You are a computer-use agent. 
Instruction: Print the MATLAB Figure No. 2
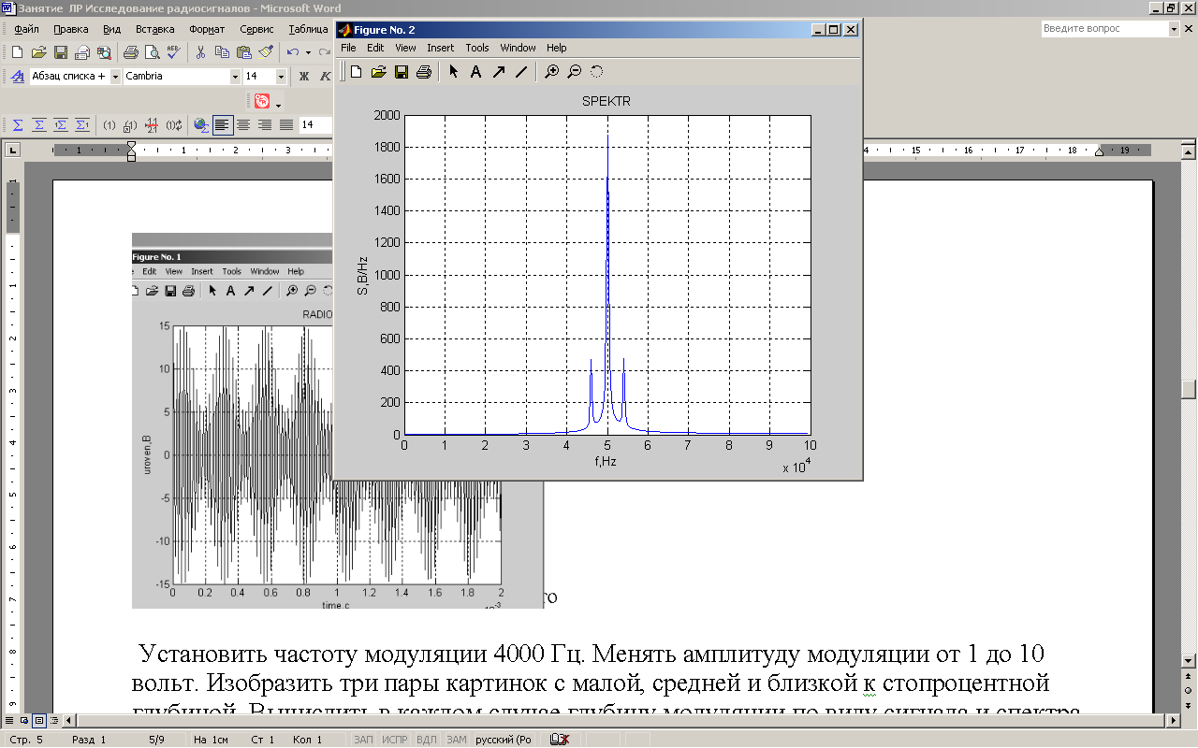[x=423, y=71]
